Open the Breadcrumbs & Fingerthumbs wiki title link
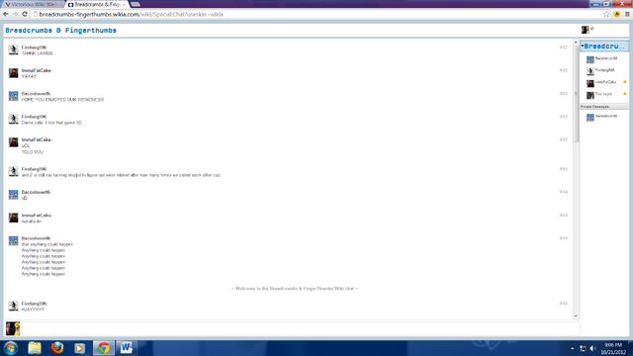Viewport: 633px width, 356px height. (61, 31)
